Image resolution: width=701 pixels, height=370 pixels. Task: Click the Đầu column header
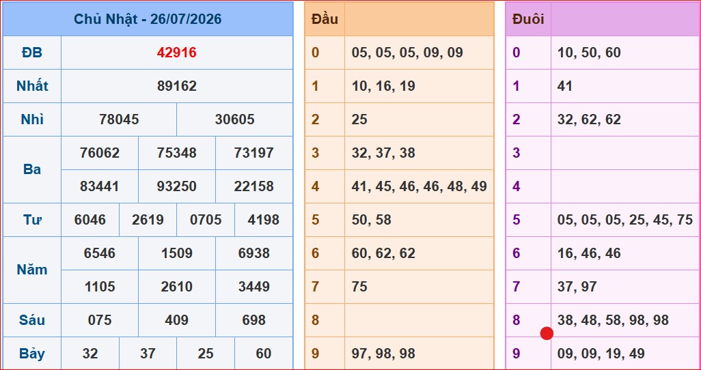[325, 19]
